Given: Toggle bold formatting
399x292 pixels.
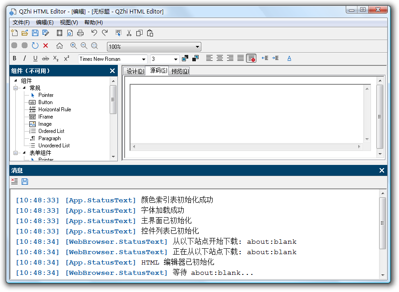Looking at the screenshot, I should pos(14,59).
